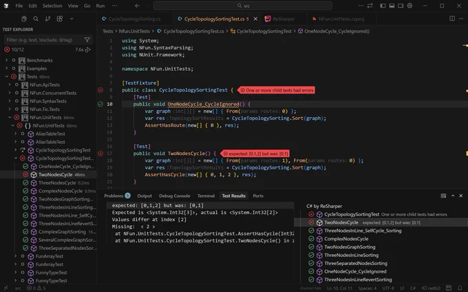Open the editor more actions ellipsis
The width and height of the screenshot is (468, 292).
pos(461,19)
